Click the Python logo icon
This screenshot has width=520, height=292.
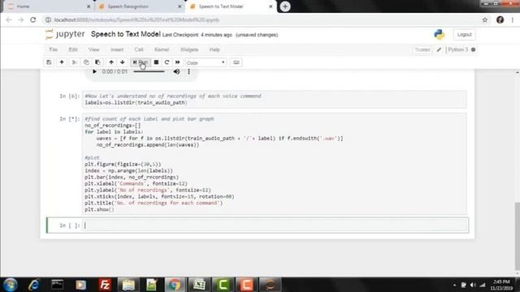(439, 34)
